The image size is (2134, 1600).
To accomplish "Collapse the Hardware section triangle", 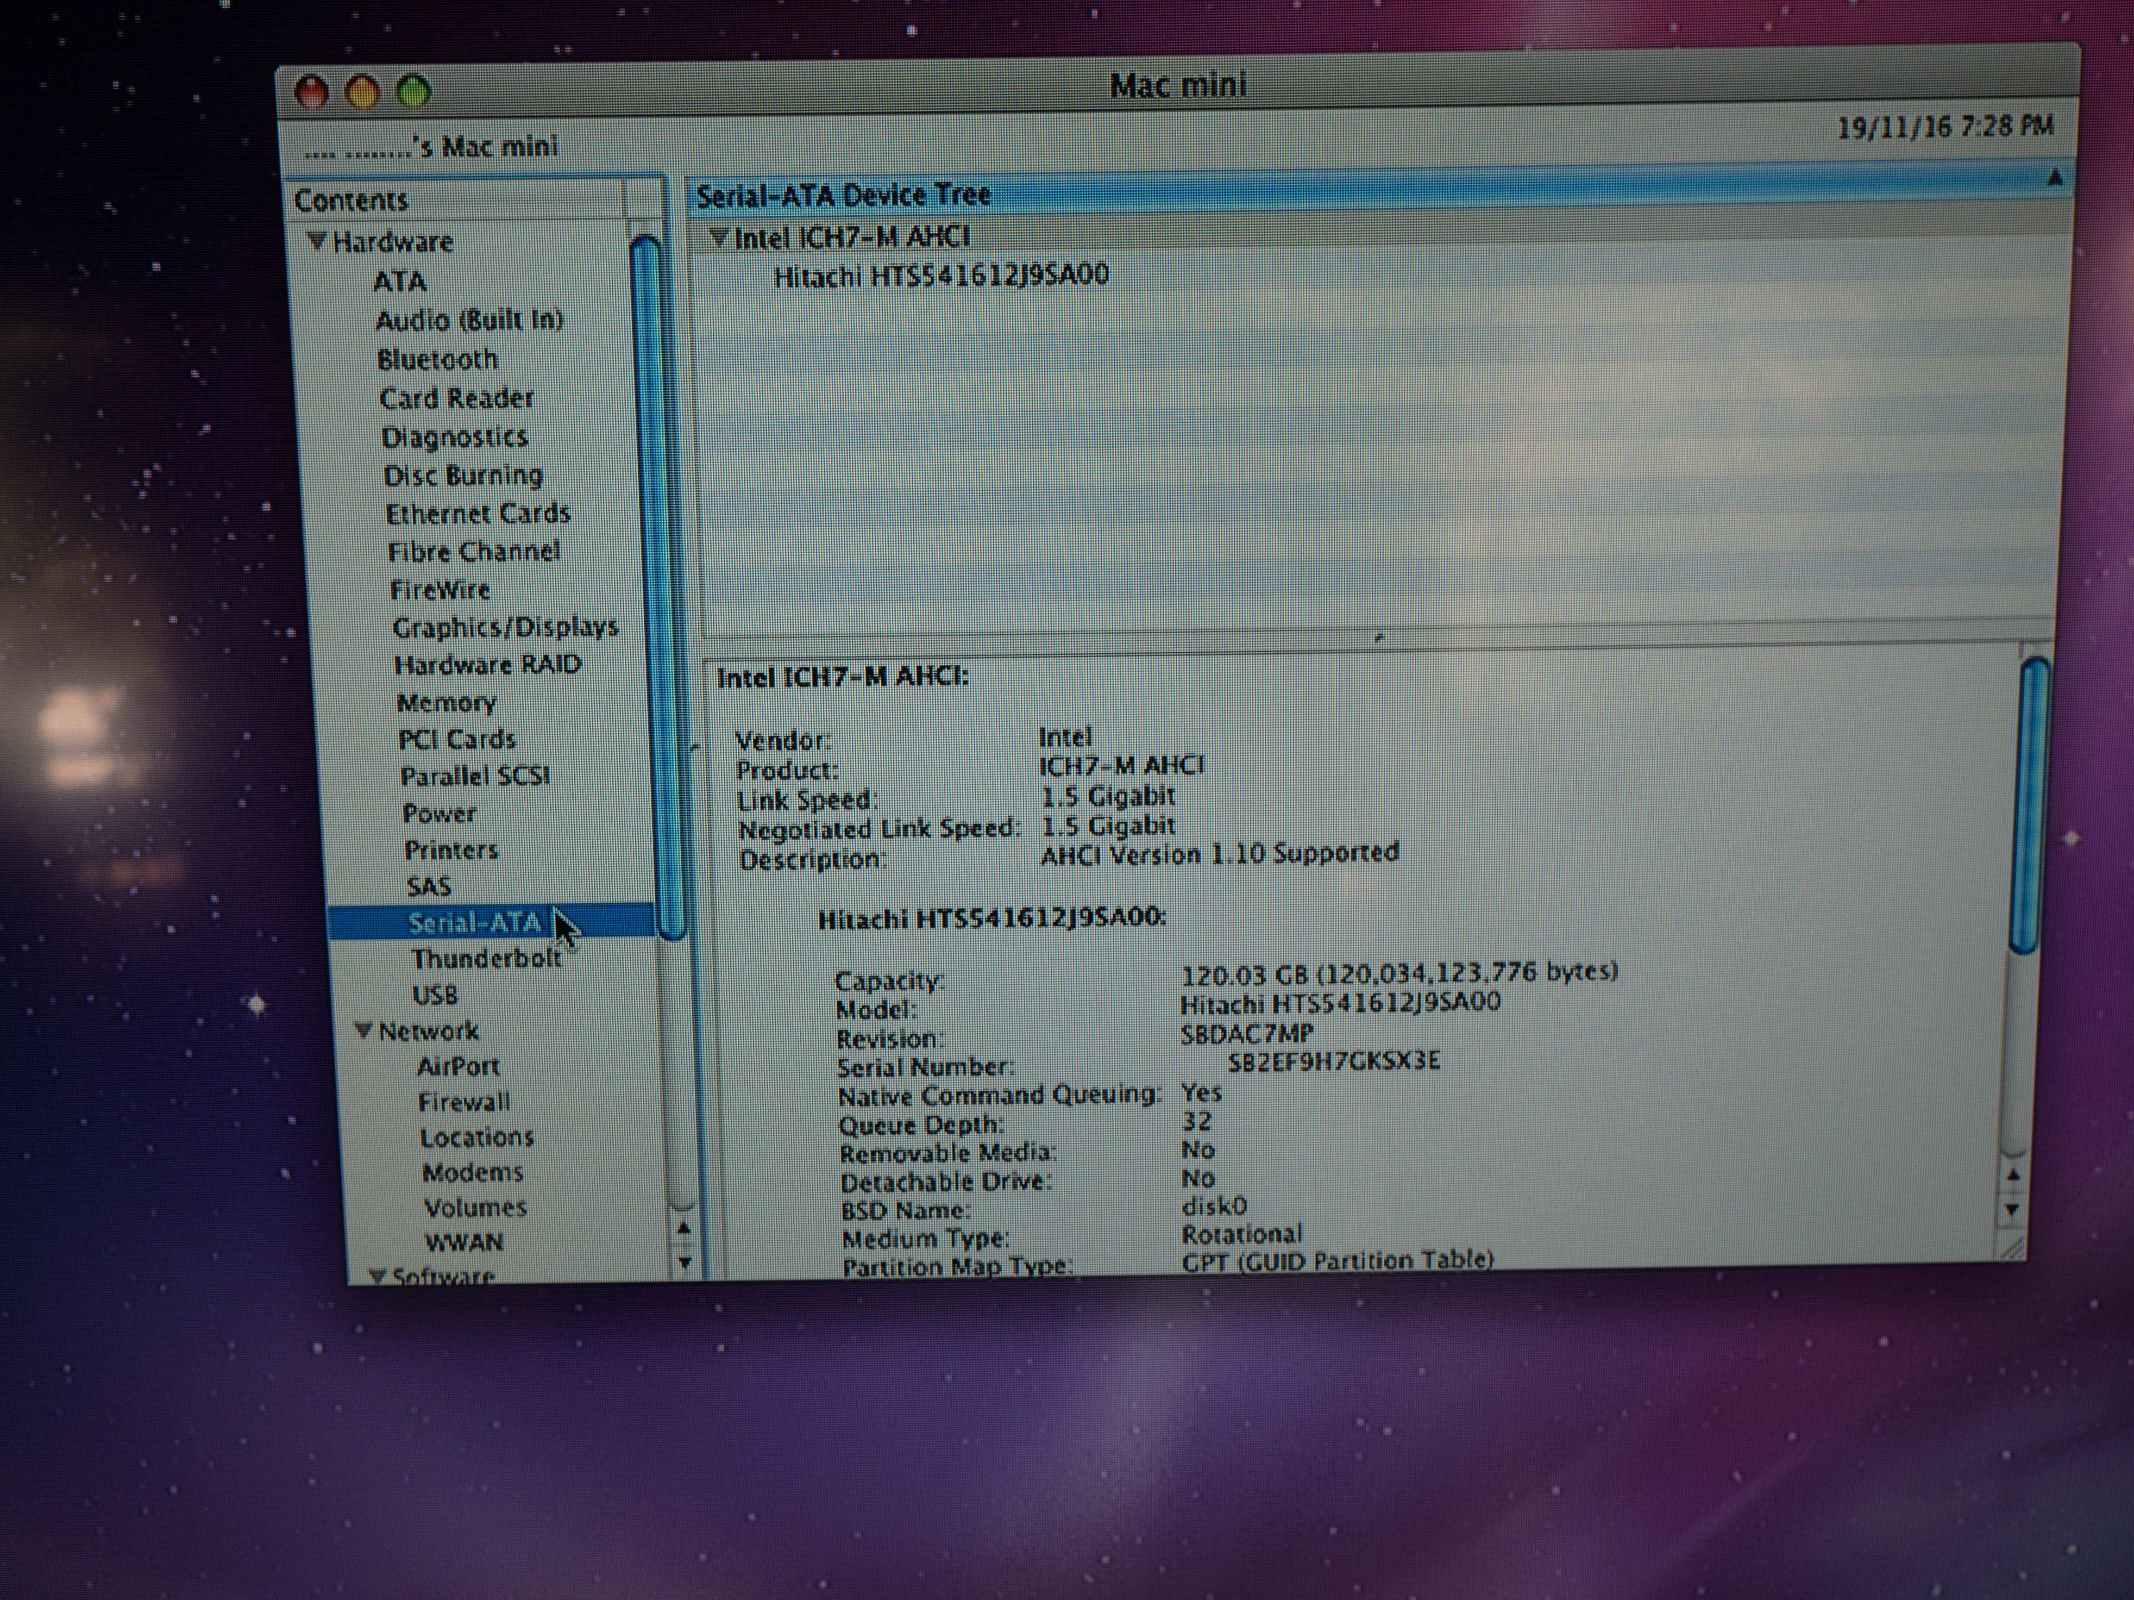I will [316, 241].
